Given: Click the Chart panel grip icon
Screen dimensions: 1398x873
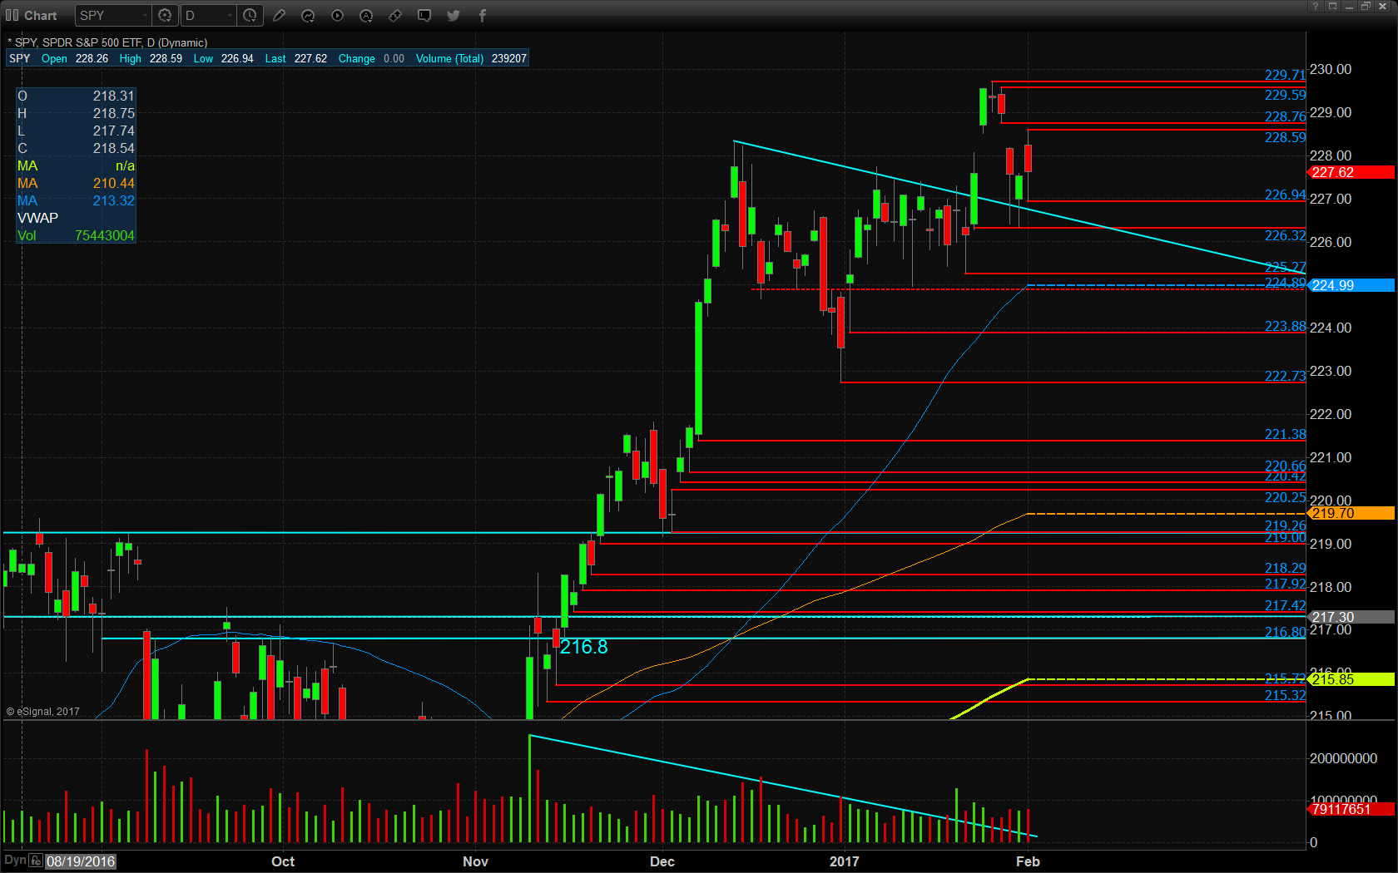Looking at the screenshot, I should (x=12, y=15).
